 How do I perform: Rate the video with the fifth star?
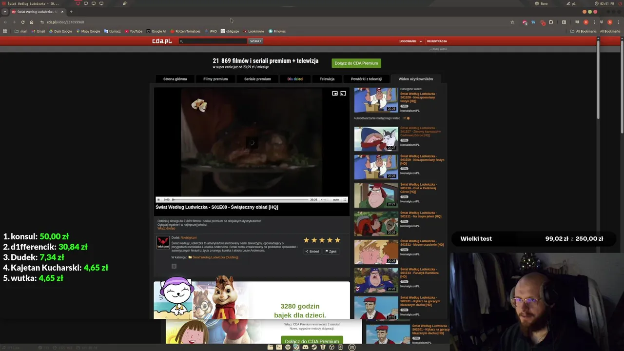coord(337,240)
